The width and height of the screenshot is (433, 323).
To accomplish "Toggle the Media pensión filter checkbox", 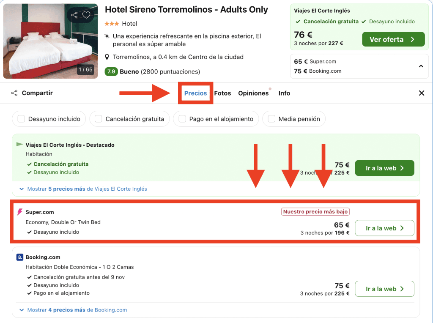I will 271,119.
